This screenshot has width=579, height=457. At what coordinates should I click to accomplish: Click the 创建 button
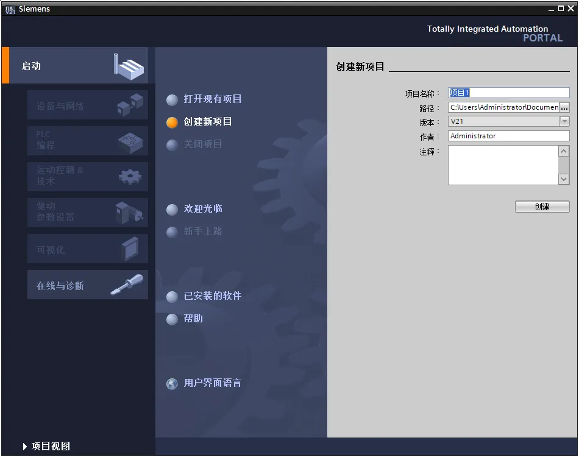(542, 207)
